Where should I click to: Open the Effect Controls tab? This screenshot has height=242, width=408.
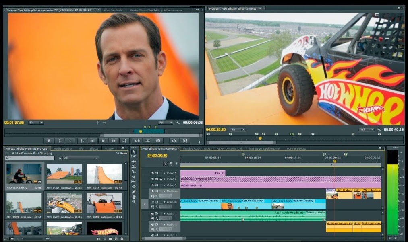point(113,10)
